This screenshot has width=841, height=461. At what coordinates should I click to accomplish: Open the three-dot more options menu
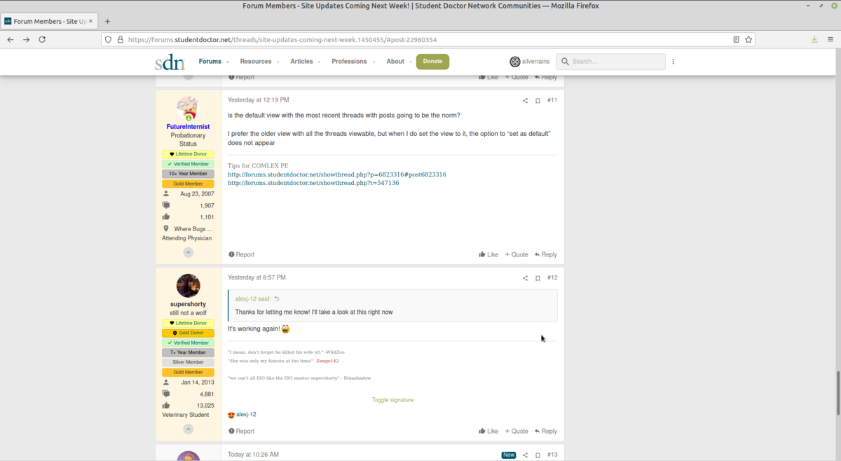(673, 62)
